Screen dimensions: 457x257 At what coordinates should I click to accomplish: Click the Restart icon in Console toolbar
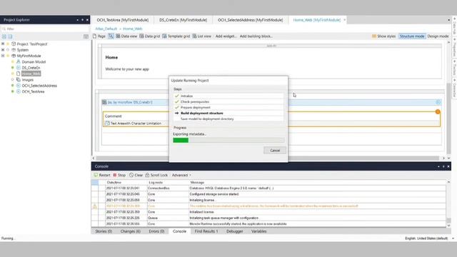coord(96,175)
